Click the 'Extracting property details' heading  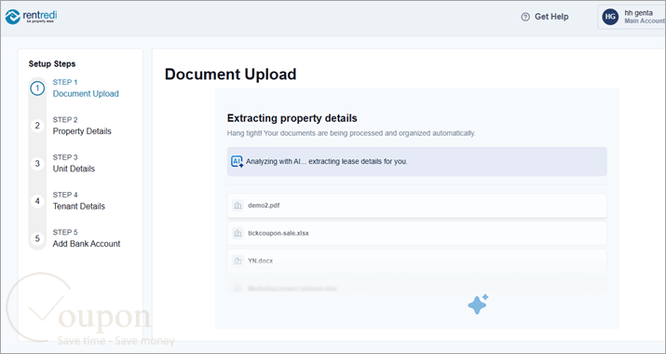292,118
